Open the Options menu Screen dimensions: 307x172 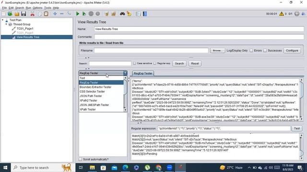[37, 8]
